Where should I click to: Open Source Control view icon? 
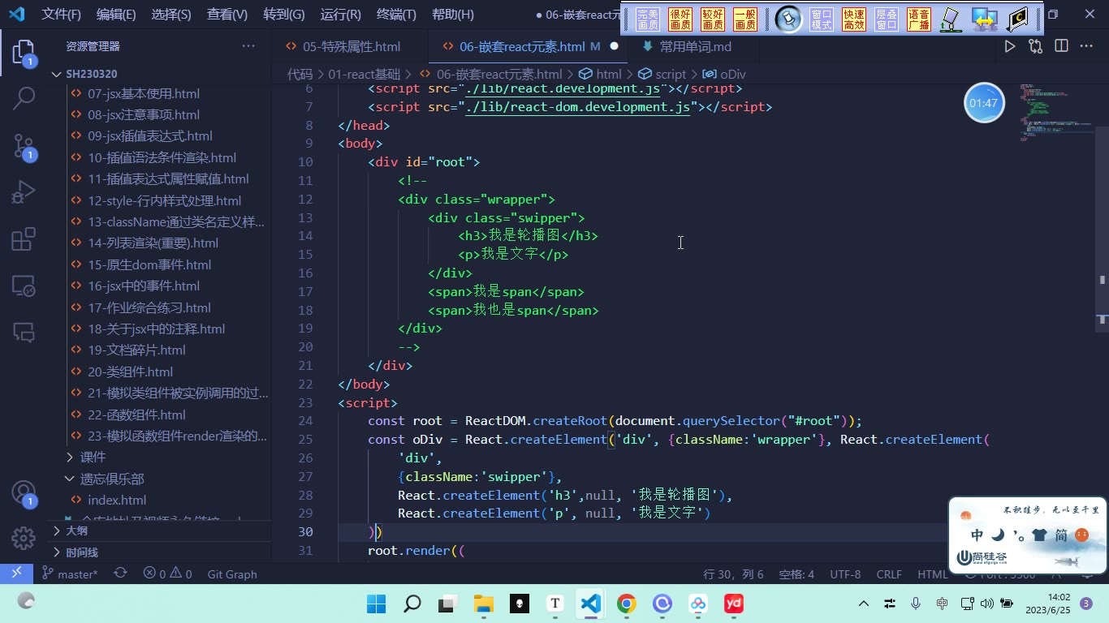click(x=24, y=147)
